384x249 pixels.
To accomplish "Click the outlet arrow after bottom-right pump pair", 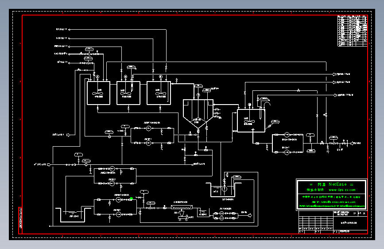I will (250, 215).
